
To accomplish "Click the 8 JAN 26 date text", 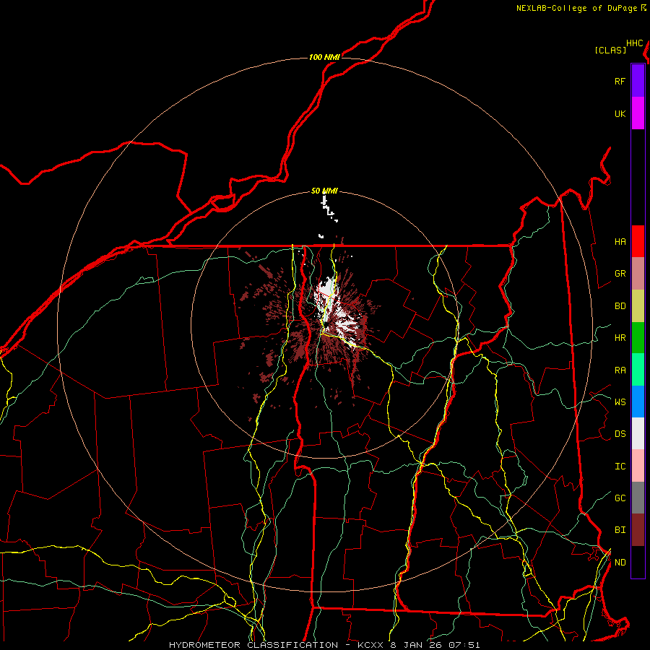I will (416, 645).
